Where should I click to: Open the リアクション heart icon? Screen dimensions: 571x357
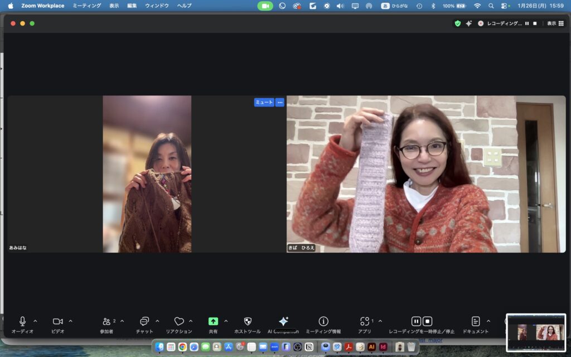179,322
